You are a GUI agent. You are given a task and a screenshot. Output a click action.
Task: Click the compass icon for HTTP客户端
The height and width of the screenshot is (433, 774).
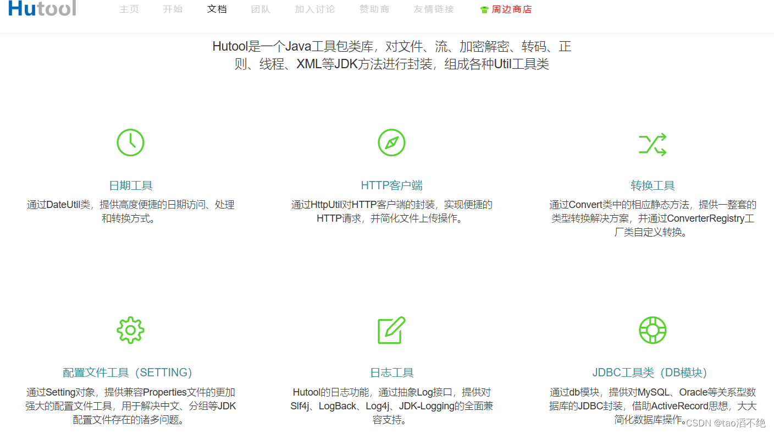coord(391,142)
